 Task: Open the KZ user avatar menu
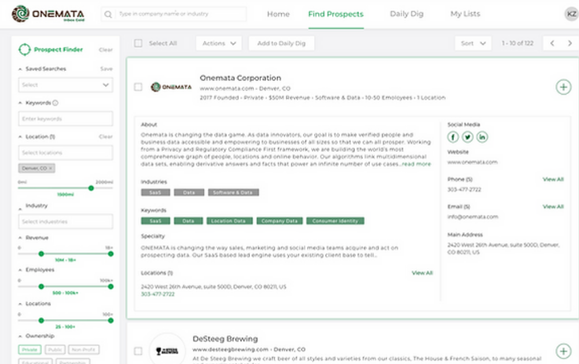(571, 14)
